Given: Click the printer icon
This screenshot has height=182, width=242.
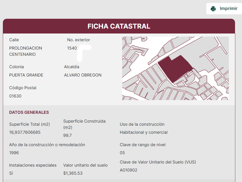Looking at the screenshot, I should click(213, 9).
